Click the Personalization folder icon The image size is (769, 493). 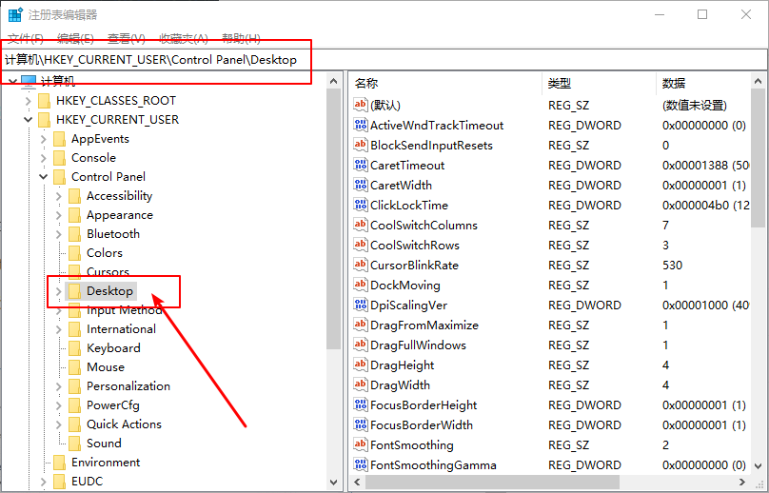tap(74, 386)
